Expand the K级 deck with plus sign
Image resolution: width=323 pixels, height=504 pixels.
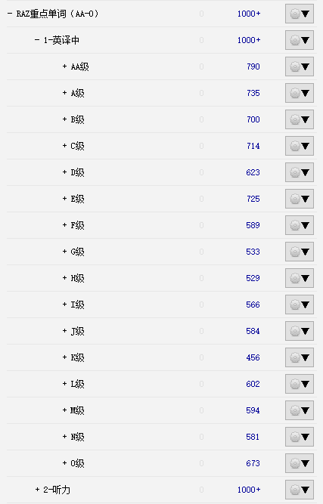coord(64,357)
